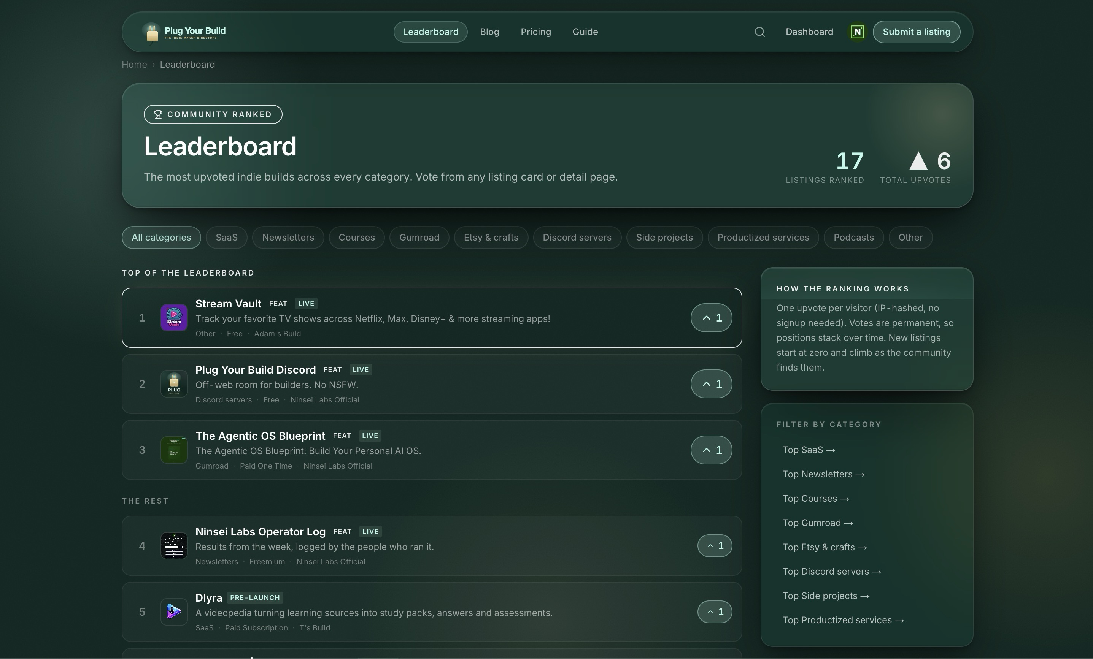Click "Freemium" on Ninsei Labs Operator Log

[267, 562]
